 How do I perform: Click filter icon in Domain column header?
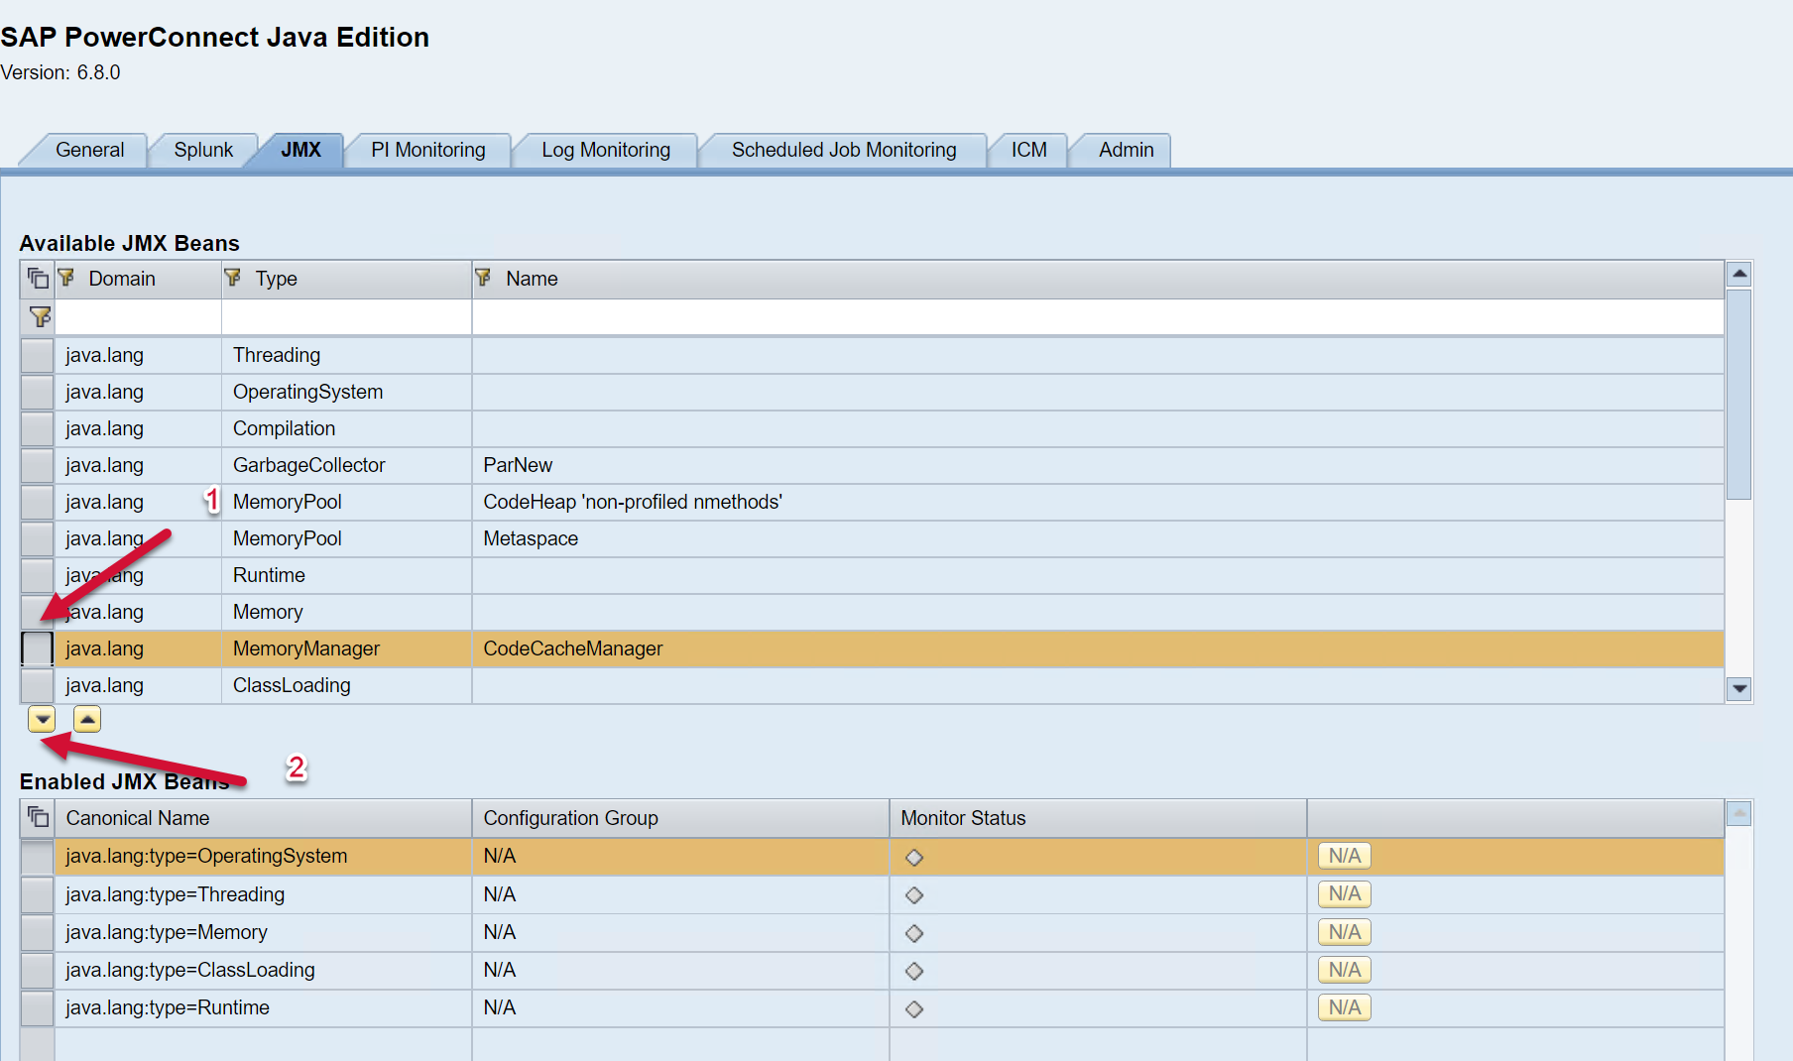66,278
